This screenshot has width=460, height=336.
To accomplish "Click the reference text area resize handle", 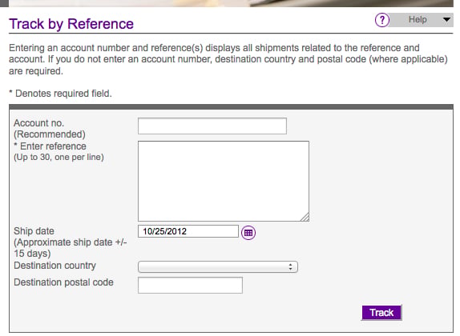I will tap(305, 217).
